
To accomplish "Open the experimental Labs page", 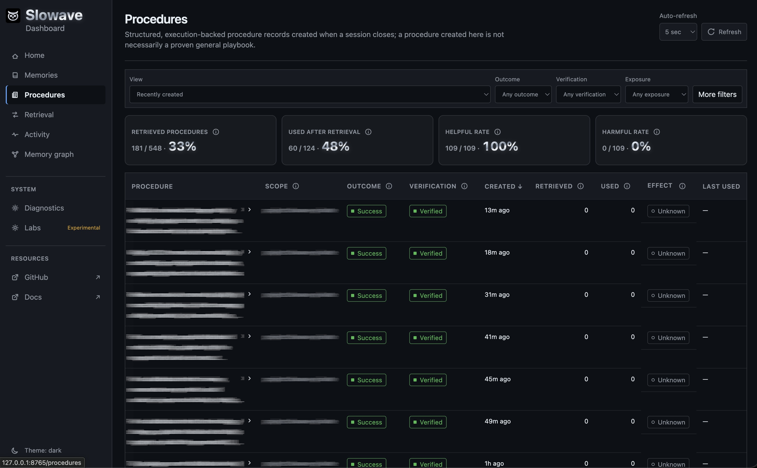I will click(56, 228).
